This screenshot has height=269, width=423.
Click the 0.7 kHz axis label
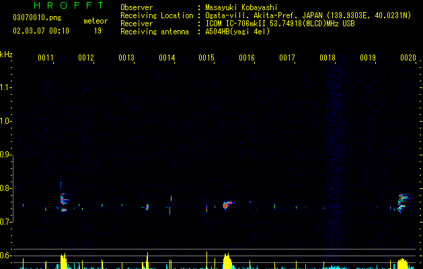(5, 222)
